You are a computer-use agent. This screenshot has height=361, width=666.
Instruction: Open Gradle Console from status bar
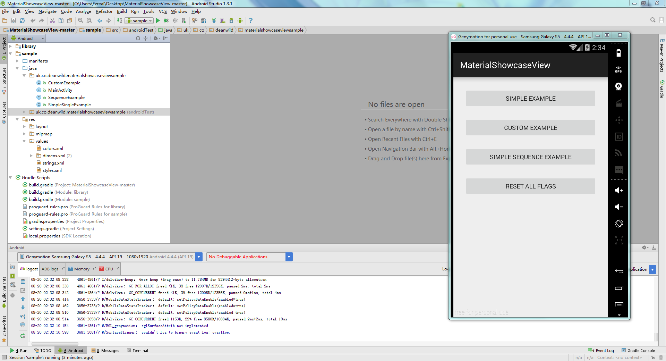638,351
